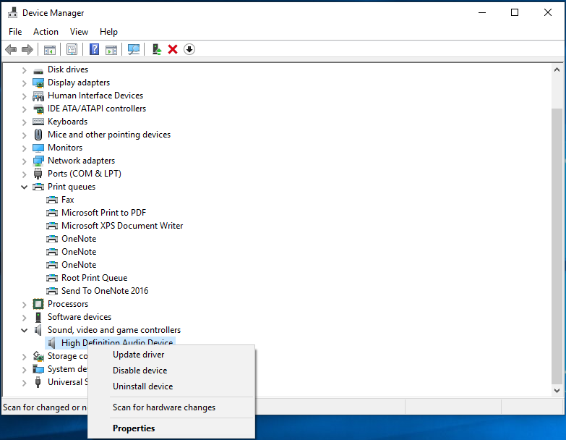Open the File menu

click(x=15, y=32)
